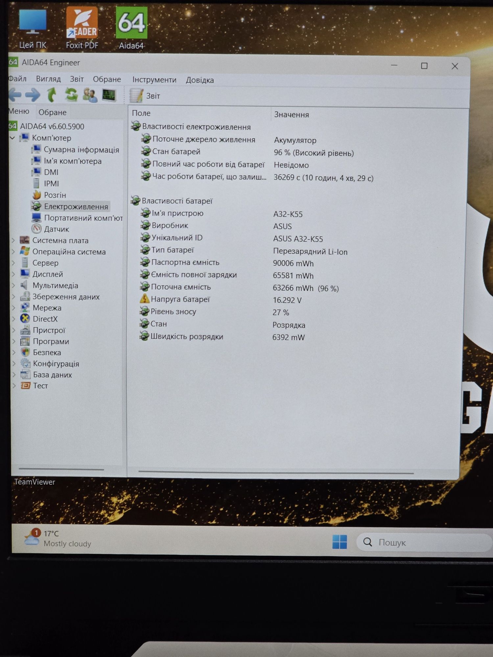The width and height of the screenshot is (493, 657).
Task: Click the users/remote toolbar icon
Action: (90, 95)
